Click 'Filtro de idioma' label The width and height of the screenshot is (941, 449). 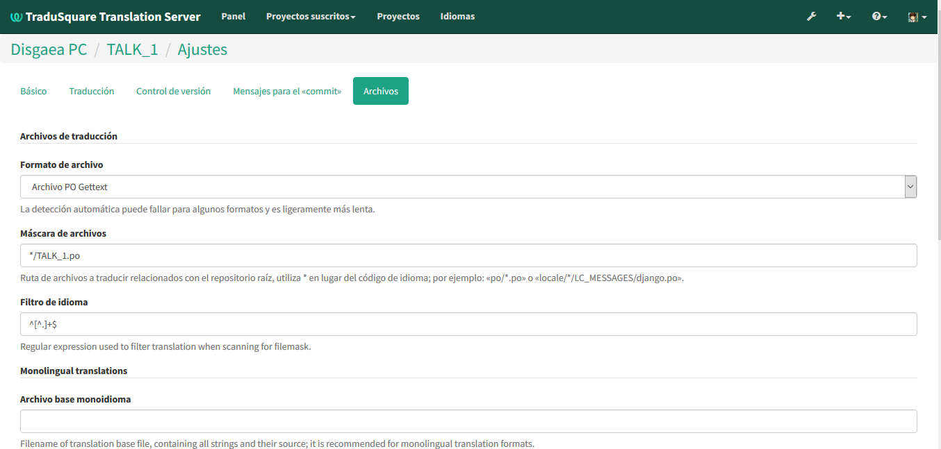[54, 302]
